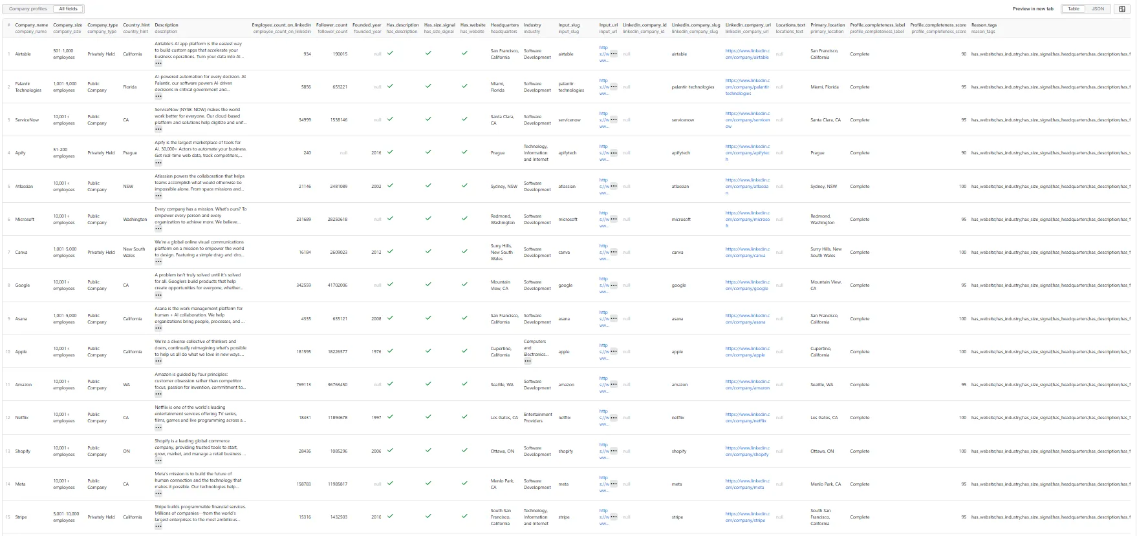Click Has_description checkmark in Apple row
1137x536 pixels.
(390, 351)
